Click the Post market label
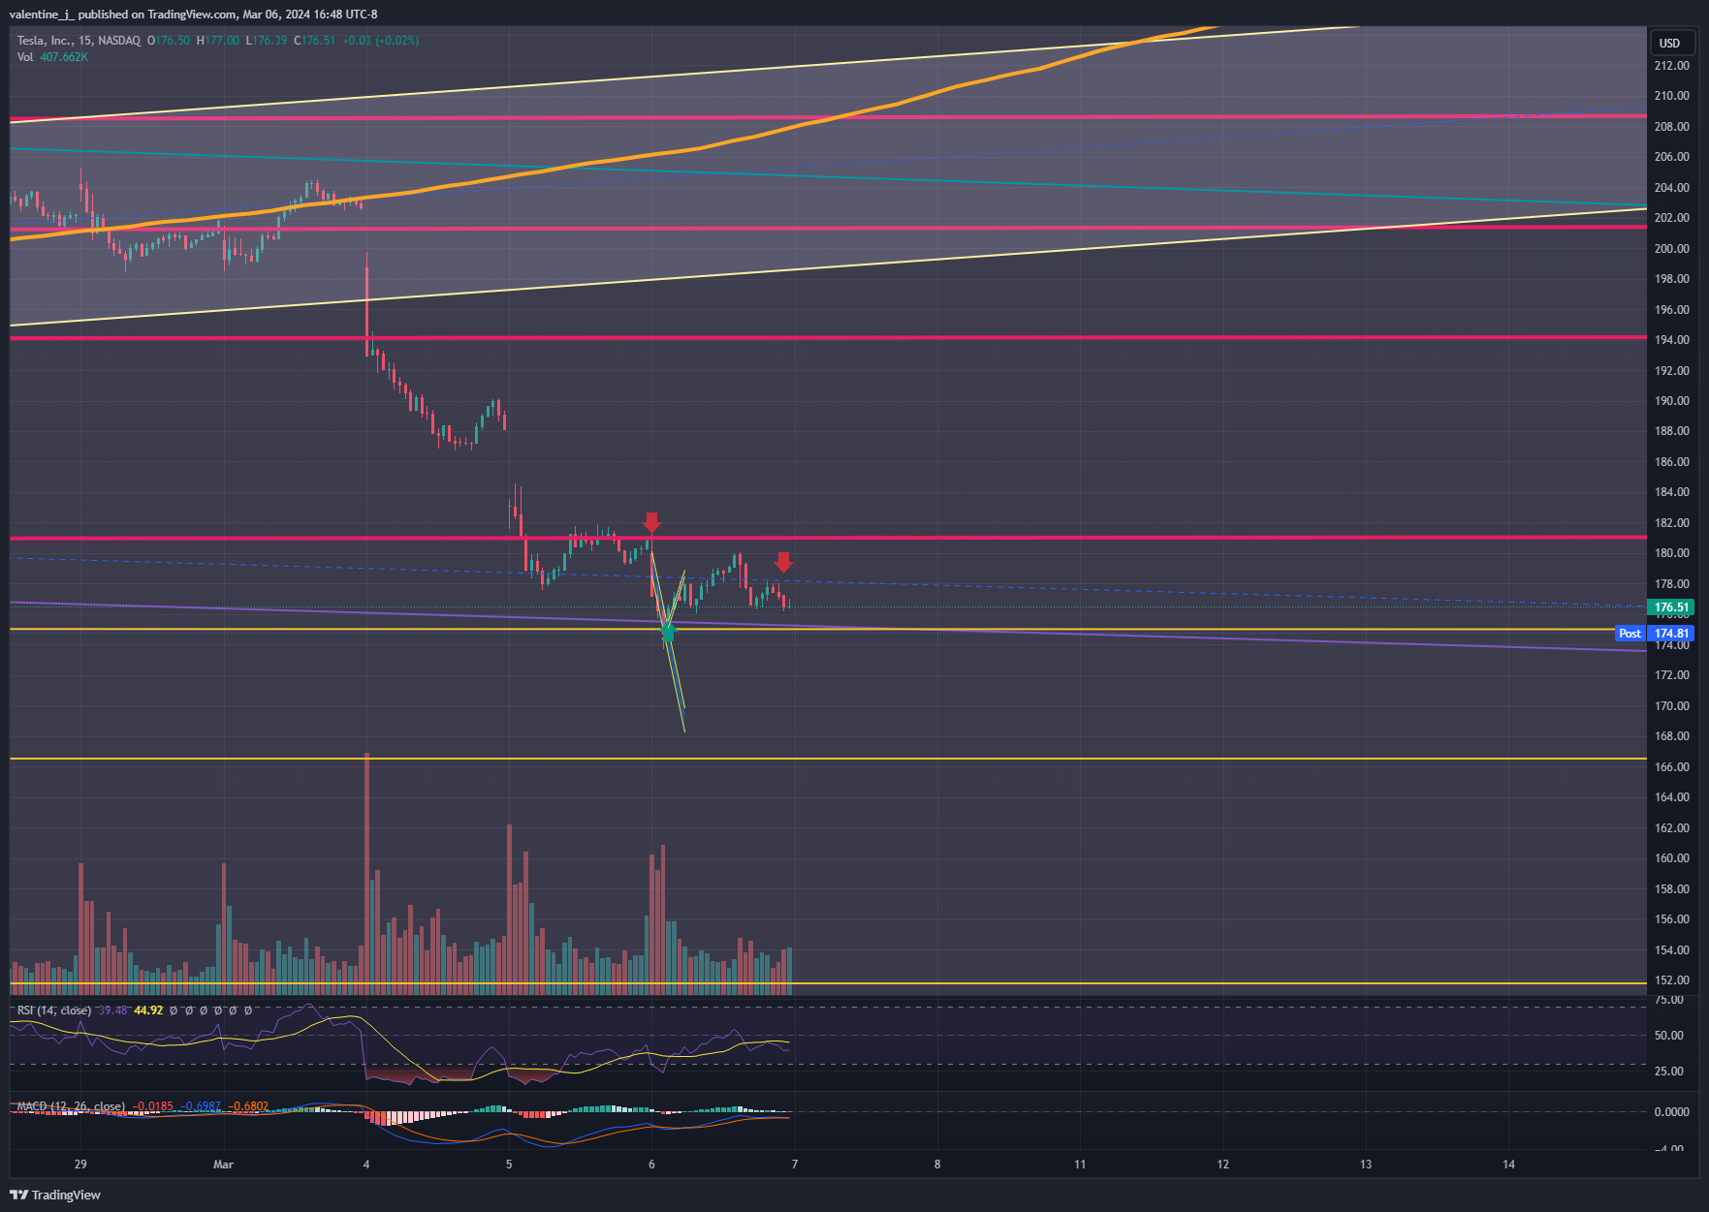 1630,634
